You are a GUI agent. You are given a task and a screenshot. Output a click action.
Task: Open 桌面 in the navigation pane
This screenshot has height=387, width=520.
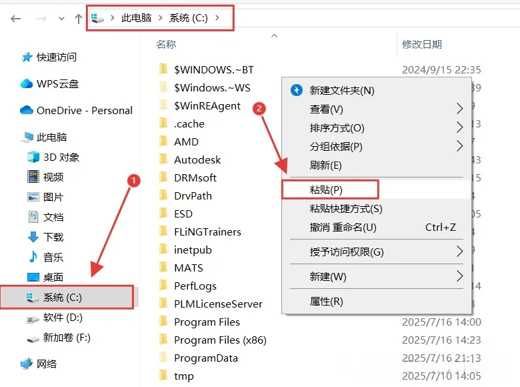(53, 277)
